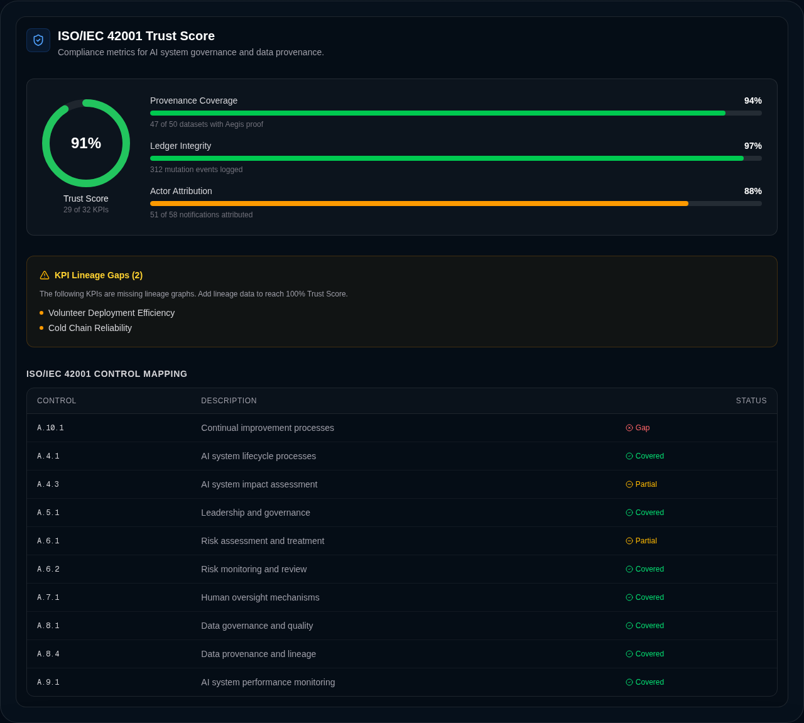Screen dimensions: 804x723
Task: Click the Covered check icon for A.4.1
Action: tap(628, 456)
